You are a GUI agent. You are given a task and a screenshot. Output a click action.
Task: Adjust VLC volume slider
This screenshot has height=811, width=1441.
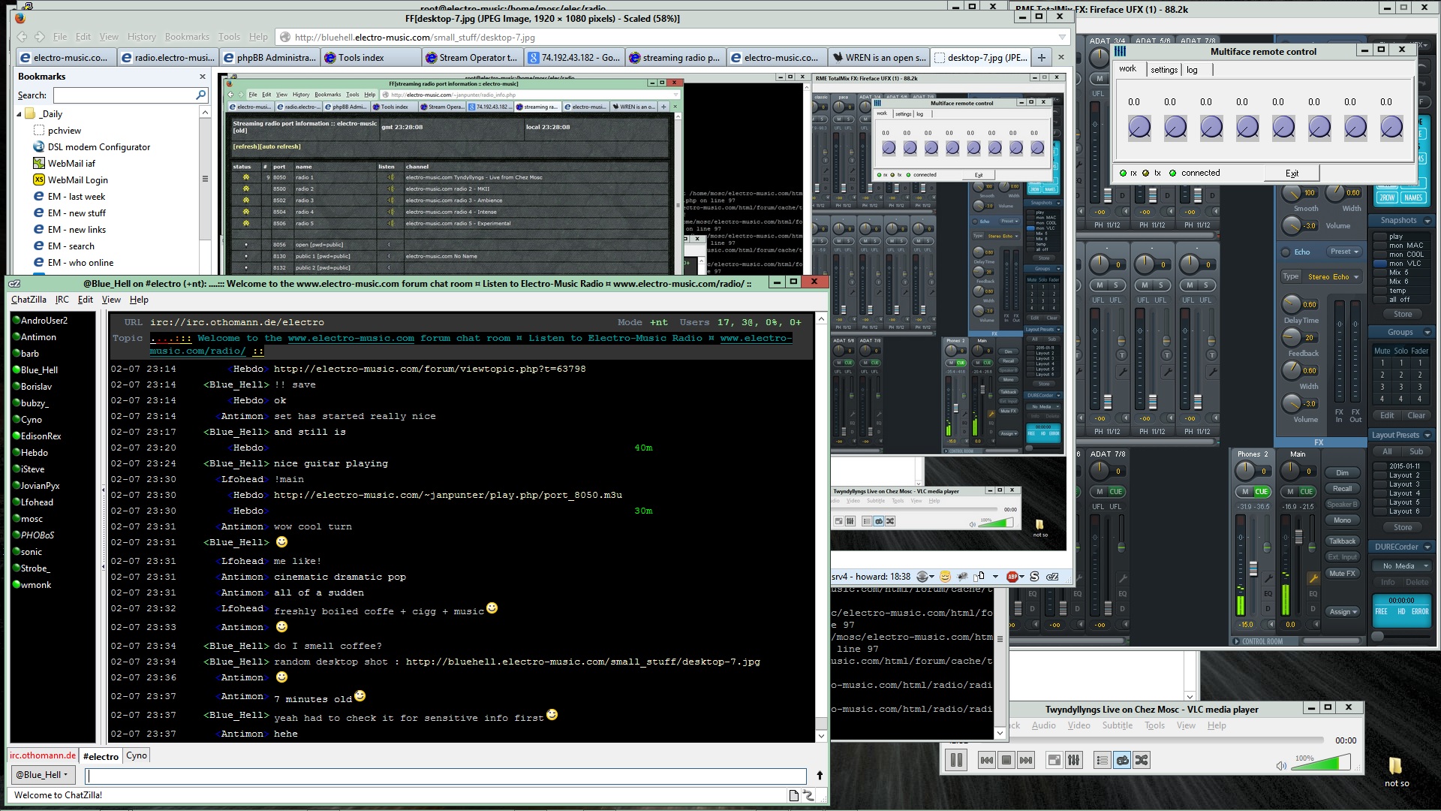point(1322,764)
